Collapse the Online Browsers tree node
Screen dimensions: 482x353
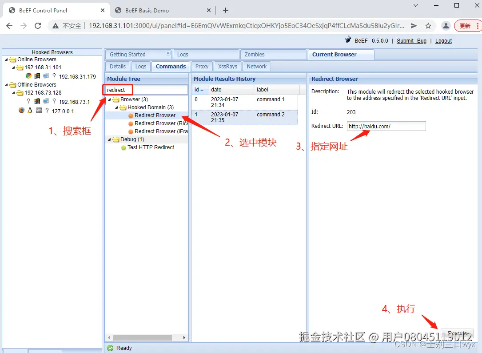point(7,59)
